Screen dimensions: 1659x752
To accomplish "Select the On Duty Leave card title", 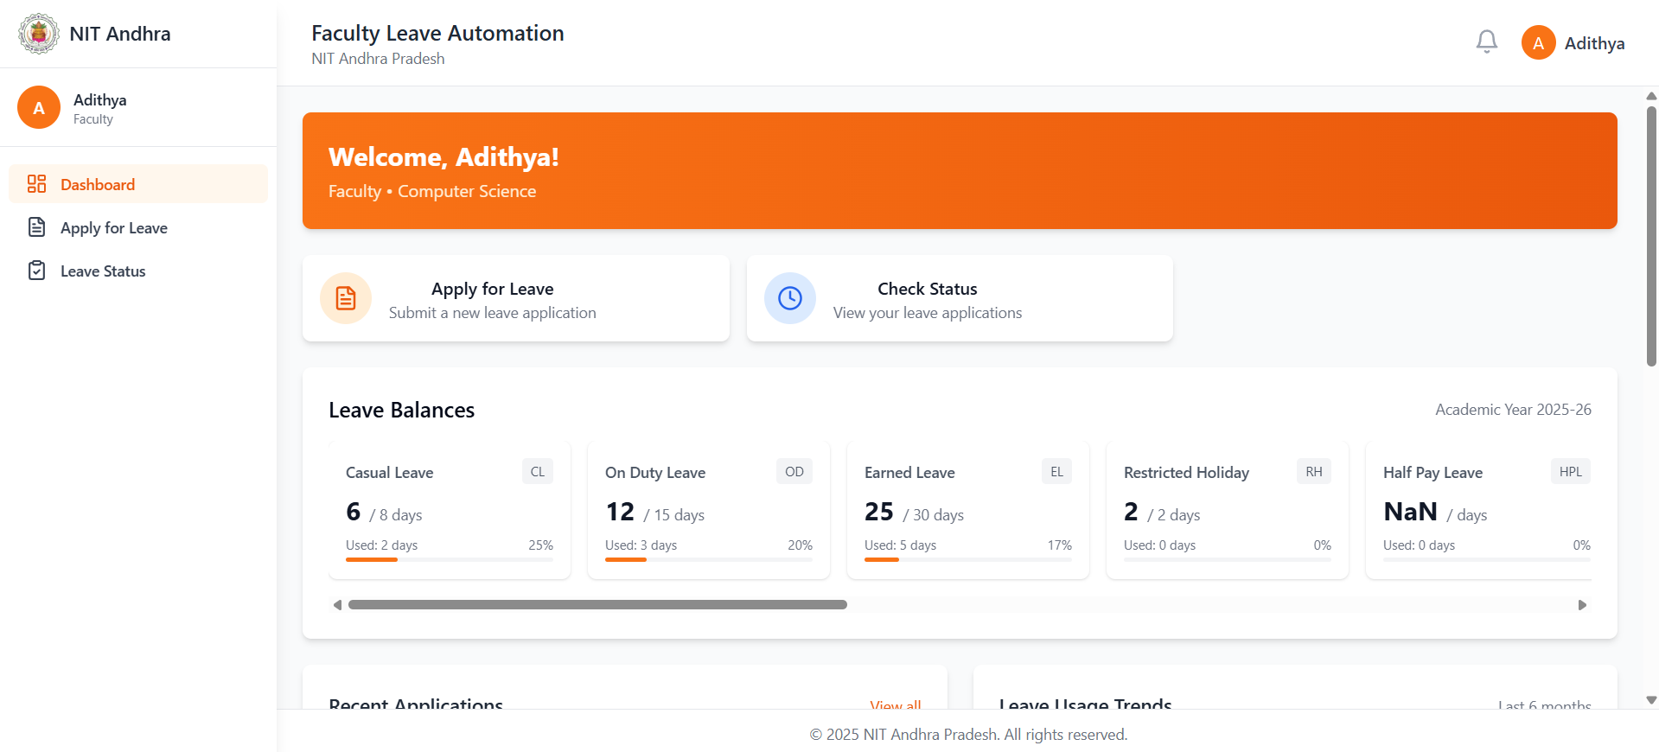I will pos(655,473).
